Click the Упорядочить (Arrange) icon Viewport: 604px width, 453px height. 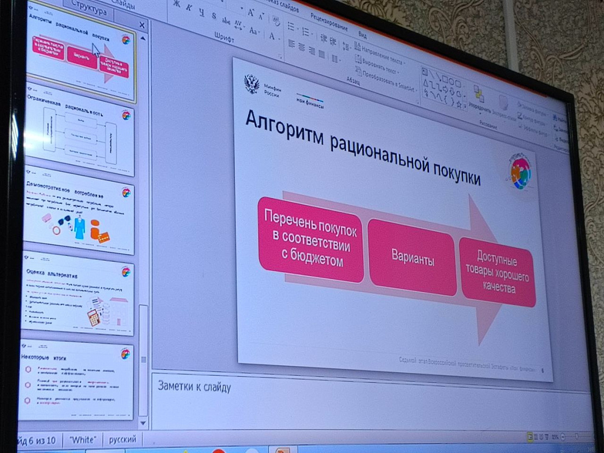point(478,96)
